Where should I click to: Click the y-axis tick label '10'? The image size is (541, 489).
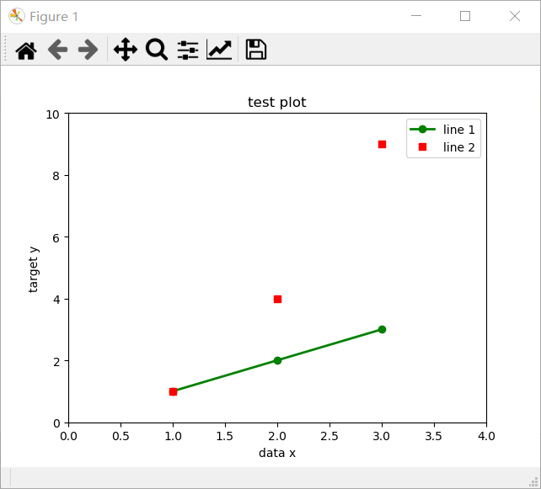pyautogui.click(x=52, y=114)
